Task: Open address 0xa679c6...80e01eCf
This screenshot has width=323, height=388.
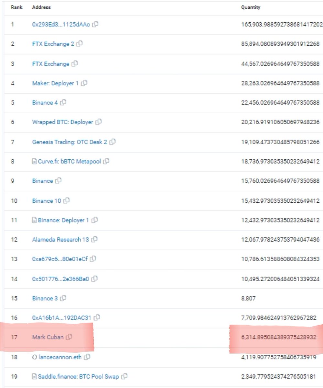Action: [x=60, y=259]
